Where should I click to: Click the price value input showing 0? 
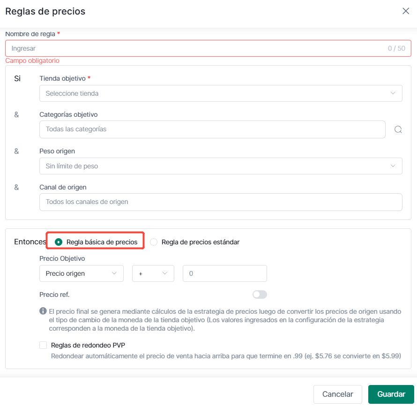click(225, 273)
